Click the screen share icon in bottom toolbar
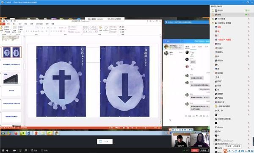This screenshot has width=254, height=153. point(20,150)
